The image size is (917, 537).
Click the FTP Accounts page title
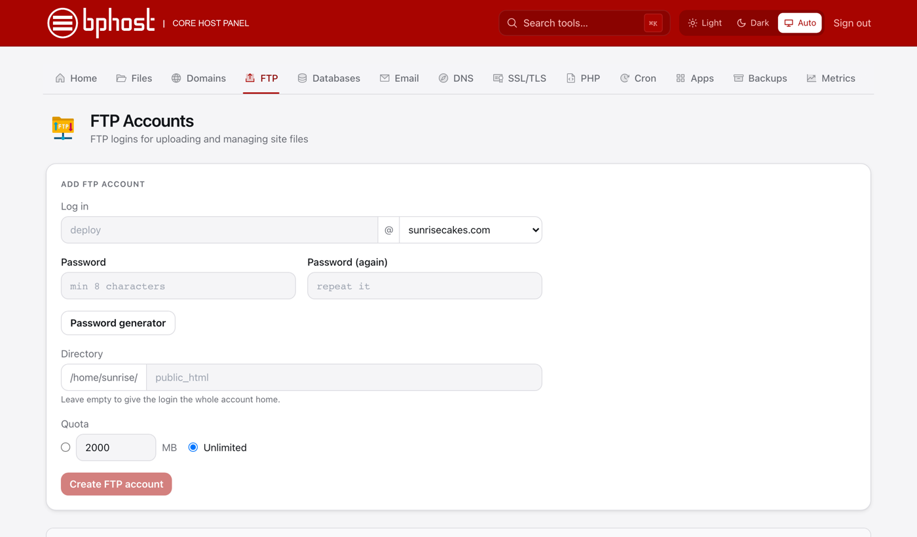[x=142, y=121]
